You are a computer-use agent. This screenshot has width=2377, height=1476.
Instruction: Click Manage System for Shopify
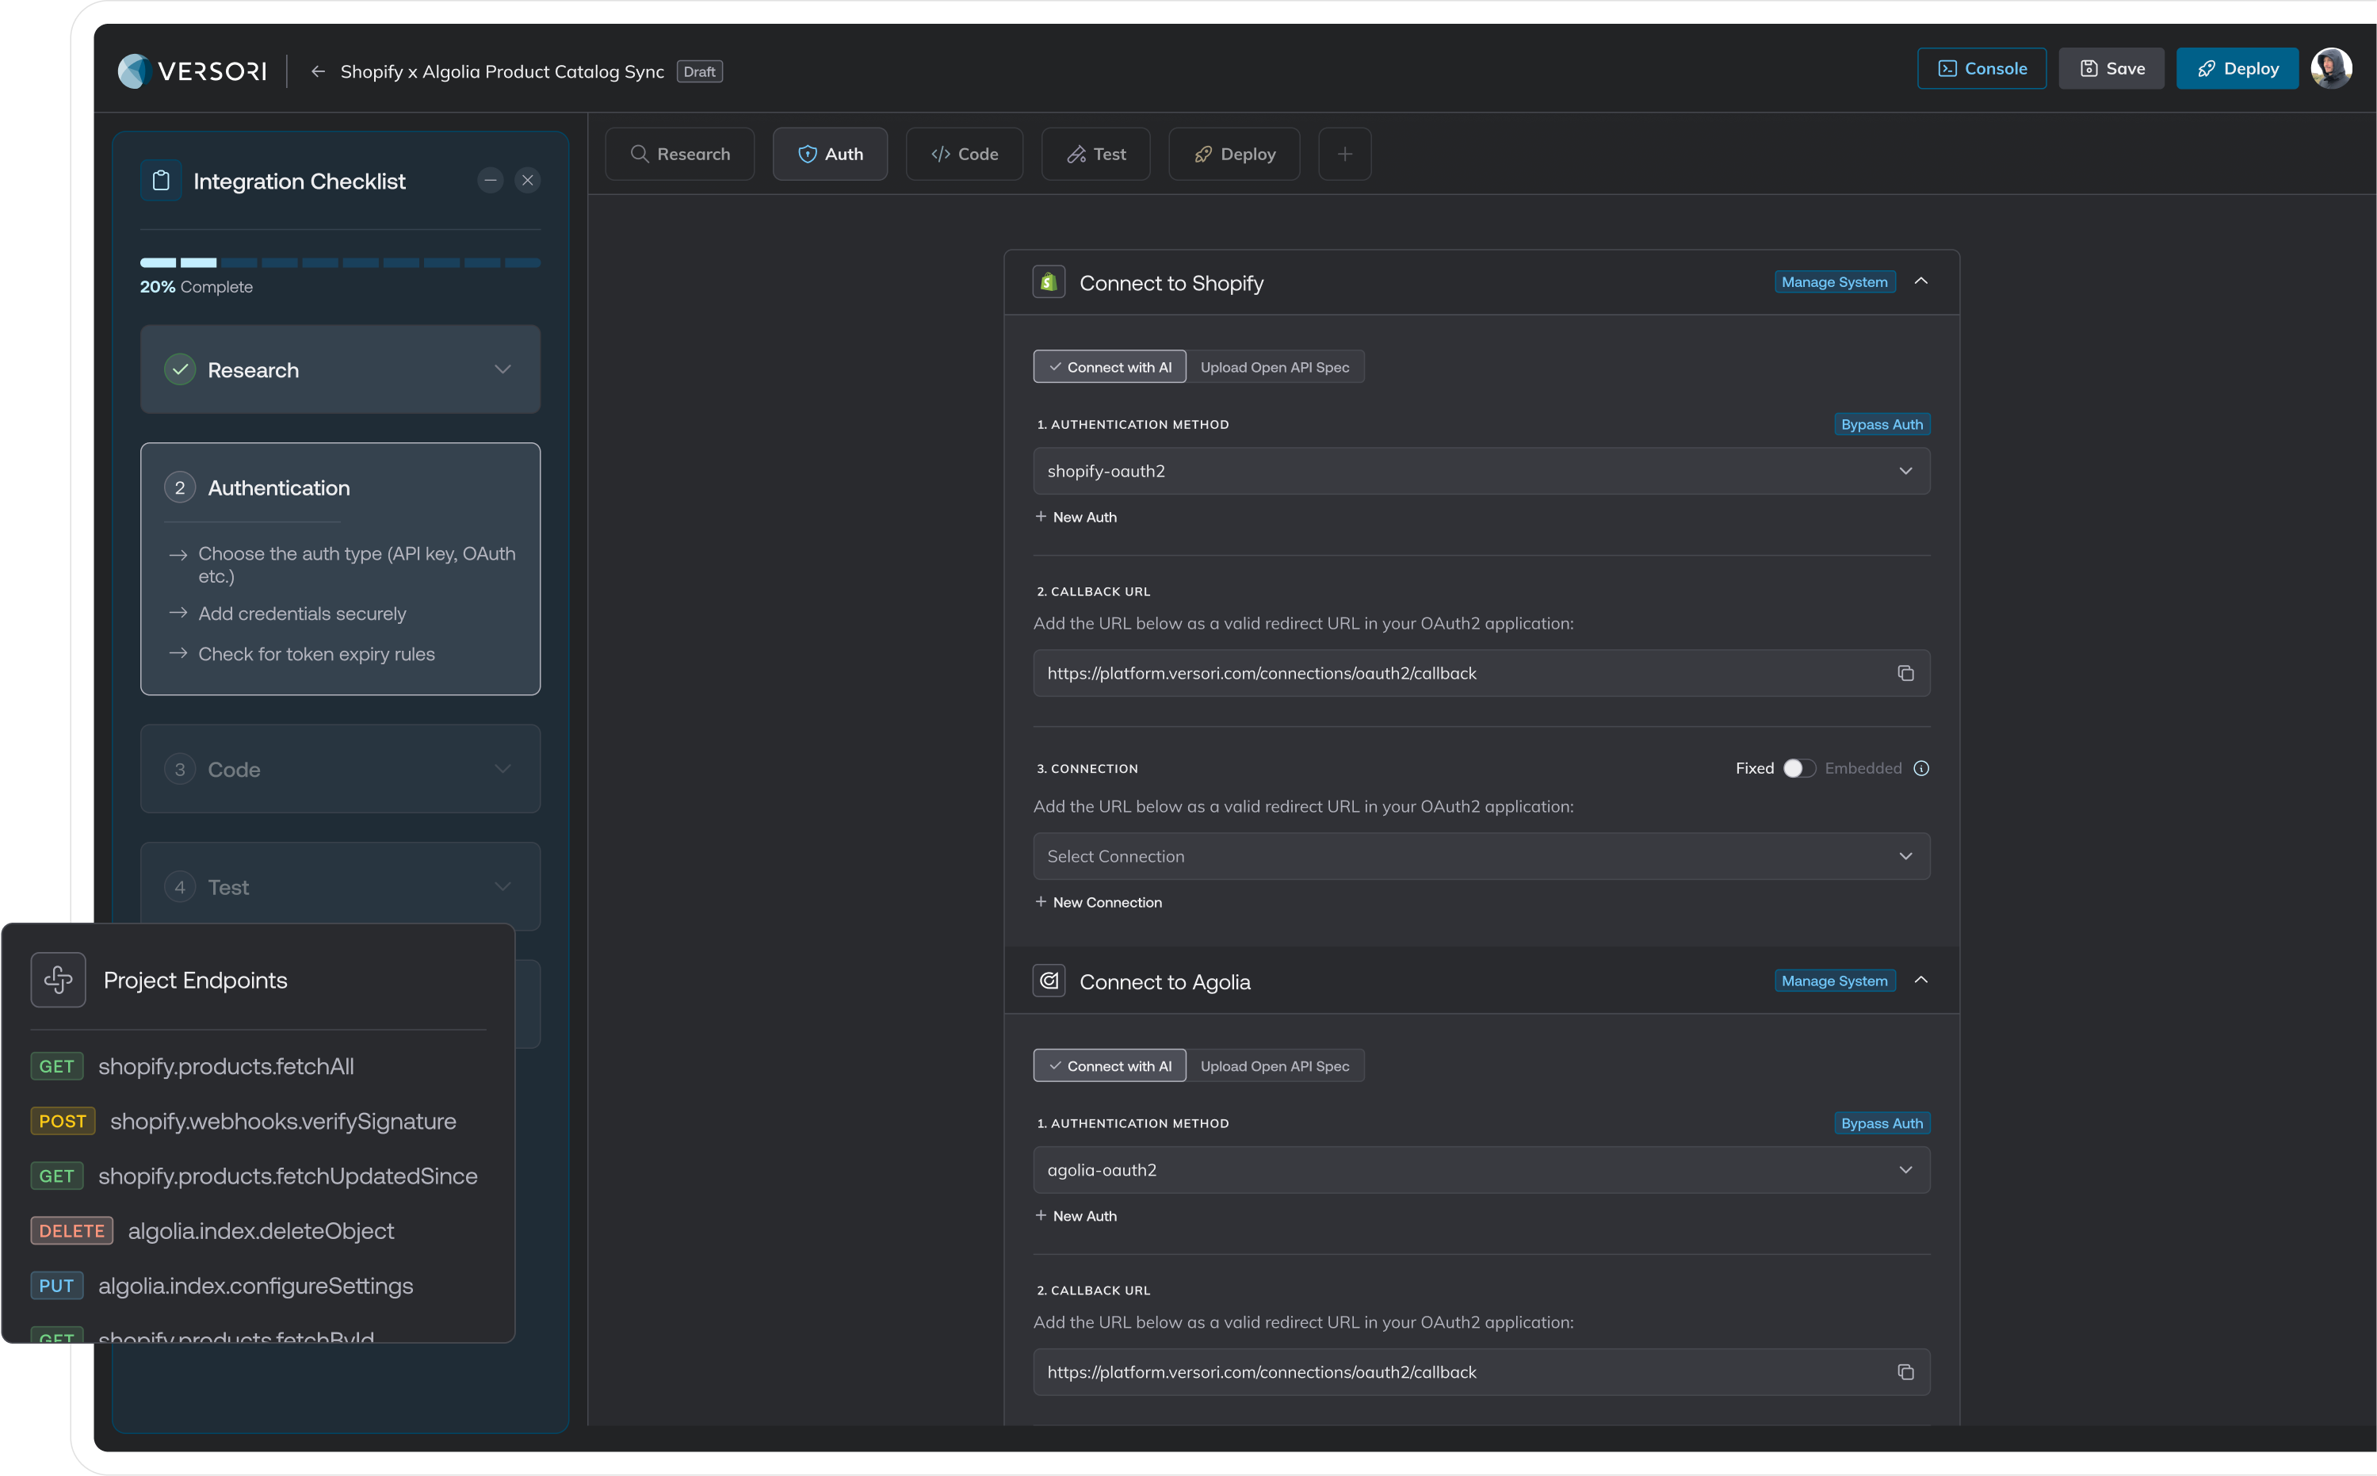point(1834,281)
